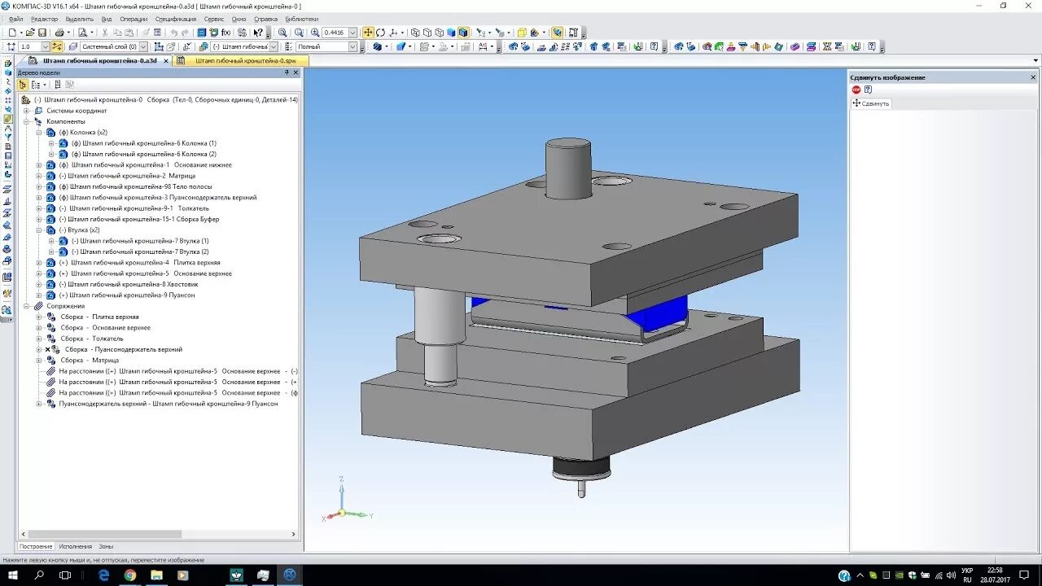Screen dimensions: 1042x586
Task: Select the shaded with edges display icon
Action: [463, 33]
